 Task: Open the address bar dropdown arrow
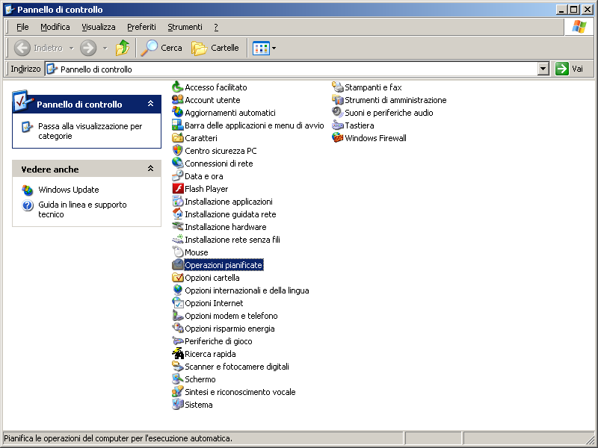tap(543, 69)
